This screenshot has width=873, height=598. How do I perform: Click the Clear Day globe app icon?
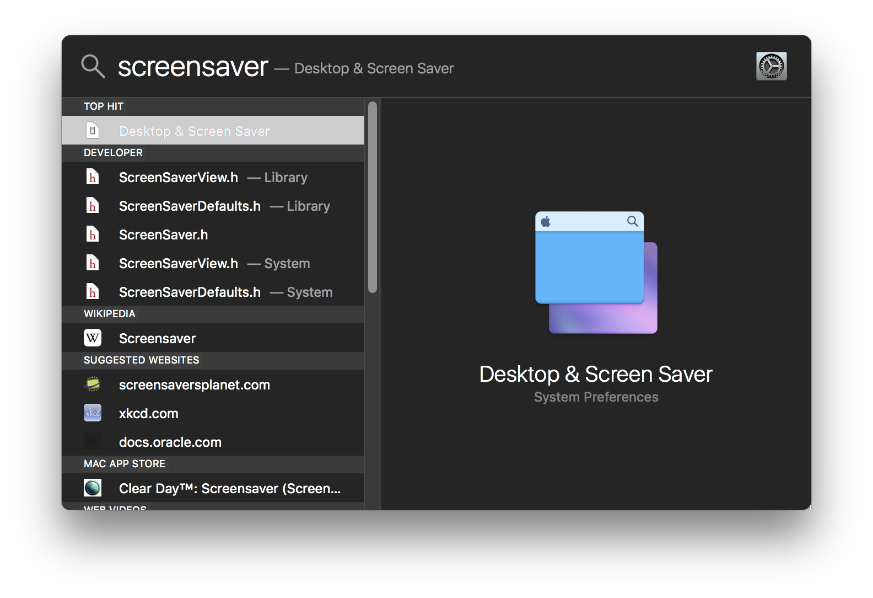click(x=93, y=488)
